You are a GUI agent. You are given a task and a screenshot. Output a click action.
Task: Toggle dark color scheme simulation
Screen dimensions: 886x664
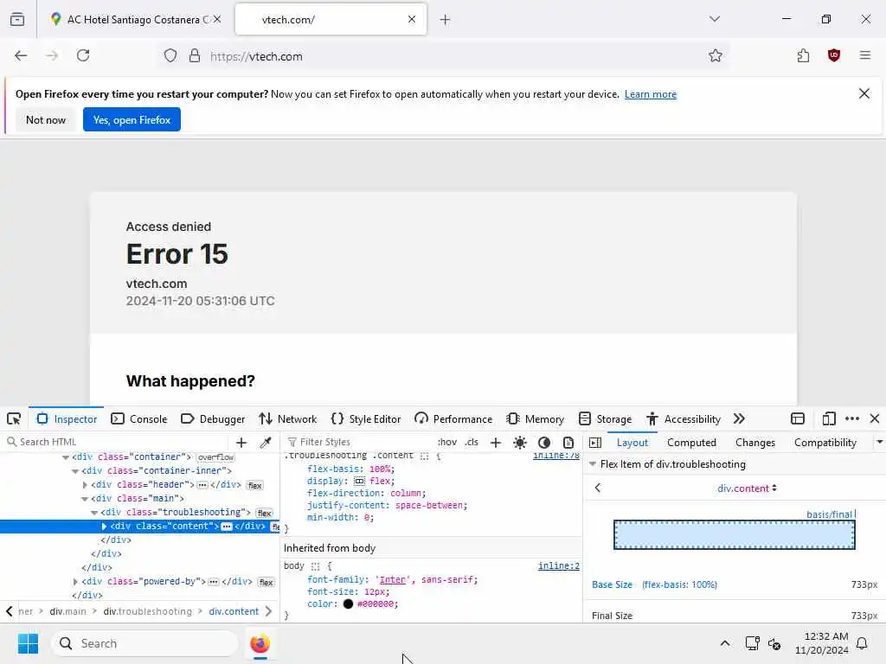[x=544, y=443]
